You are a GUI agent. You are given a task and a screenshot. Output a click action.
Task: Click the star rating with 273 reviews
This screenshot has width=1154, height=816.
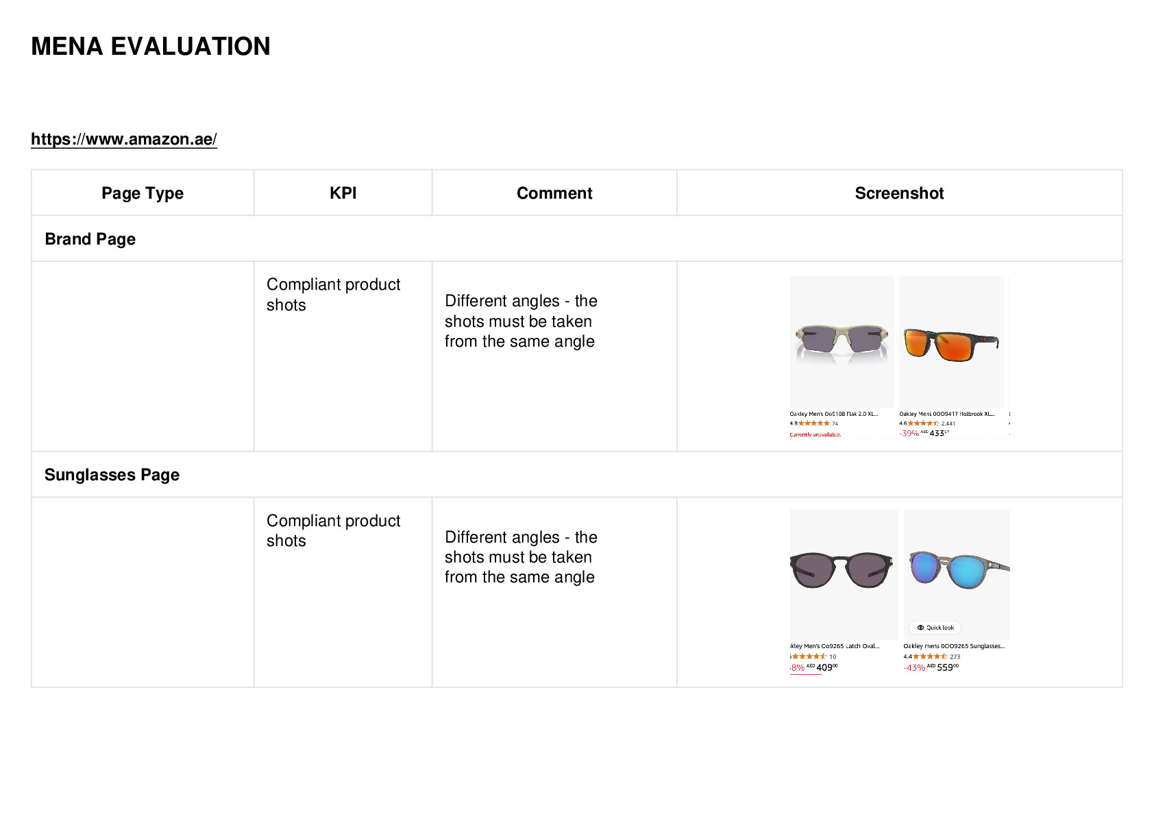point(932,656)
